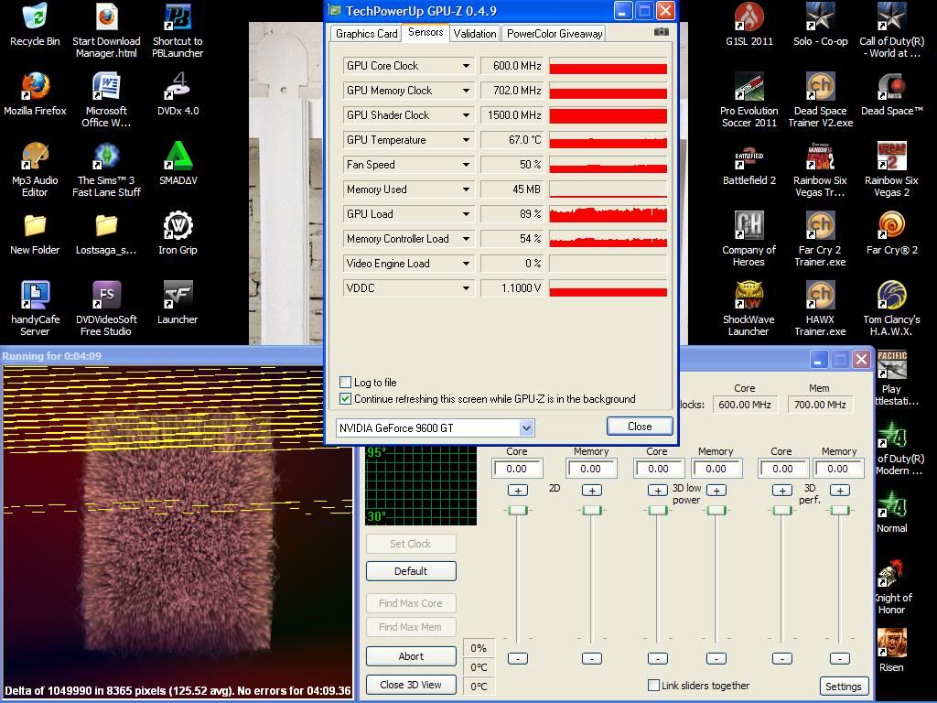Open Start Download Manager.html icon
The height and width of the screenshot is (703, 937).
(x=106, y=30)
